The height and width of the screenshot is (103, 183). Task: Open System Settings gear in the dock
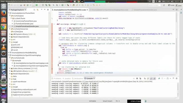4,40
